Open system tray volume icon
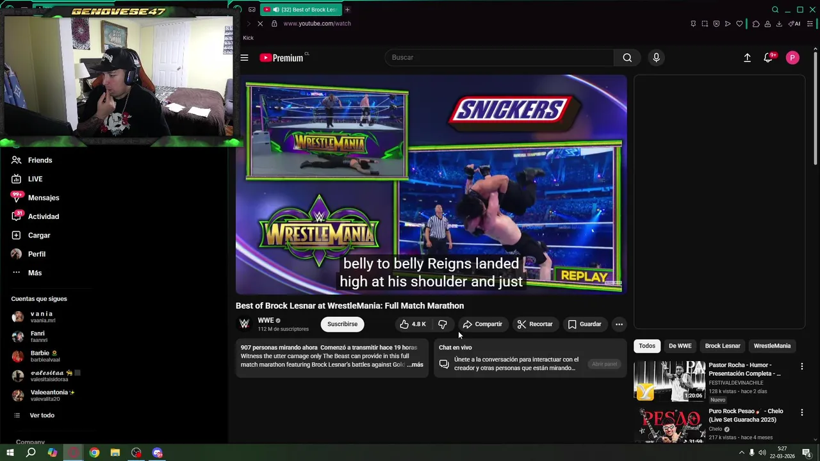820x461 pixels. [x=762, y=453]
